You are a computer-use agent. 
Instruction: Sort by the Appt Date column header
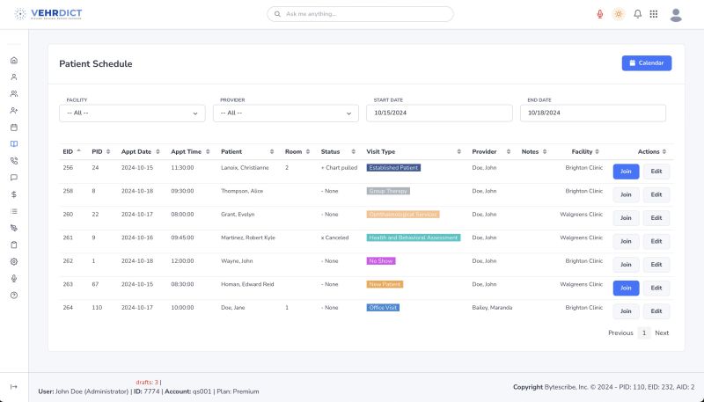pyautogui.click(x=136, y=151)
